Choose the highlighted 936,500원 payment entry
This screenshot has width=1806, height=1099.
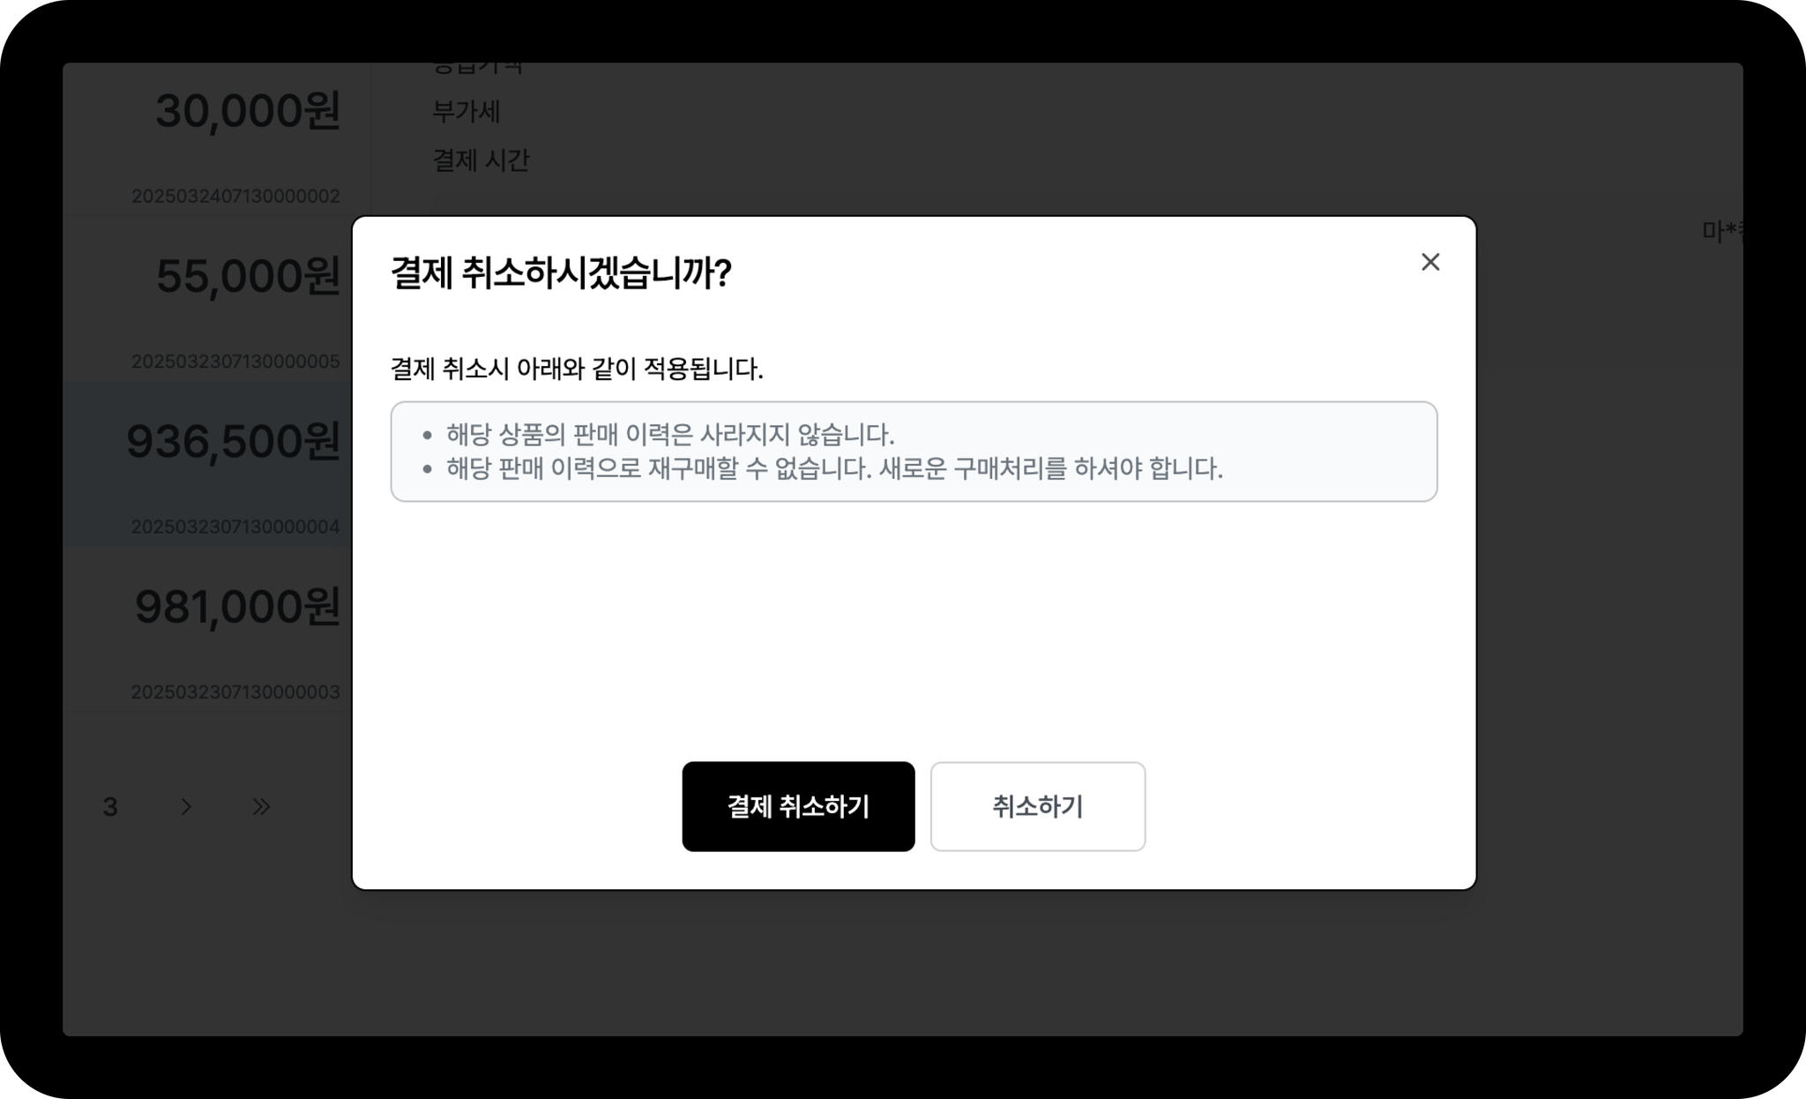(207, 464)
